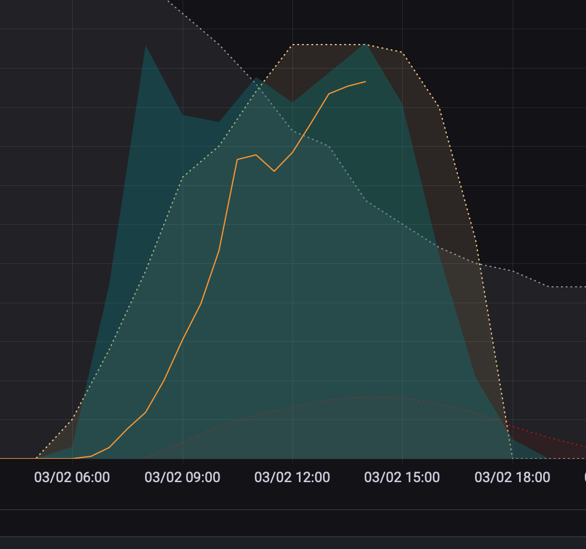The width and height of the screenshot is (586, 549).
Task: Click the teal area peak just before 12:00
Action: (256, 77)
